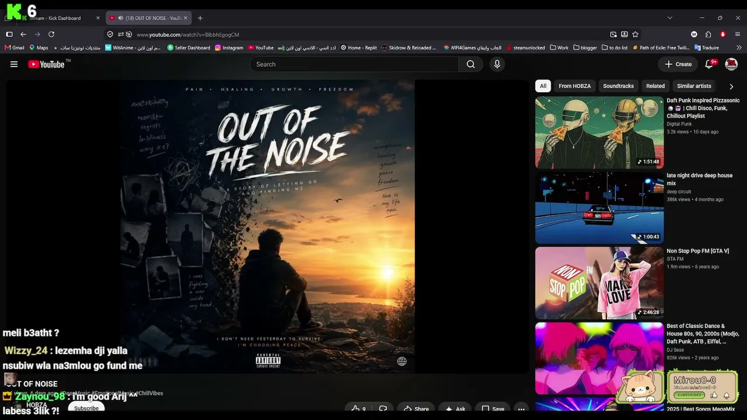The width and height of the screenshot is (747, 420).
Task: Open a new browser tab
Action: (x=200, y=18)
